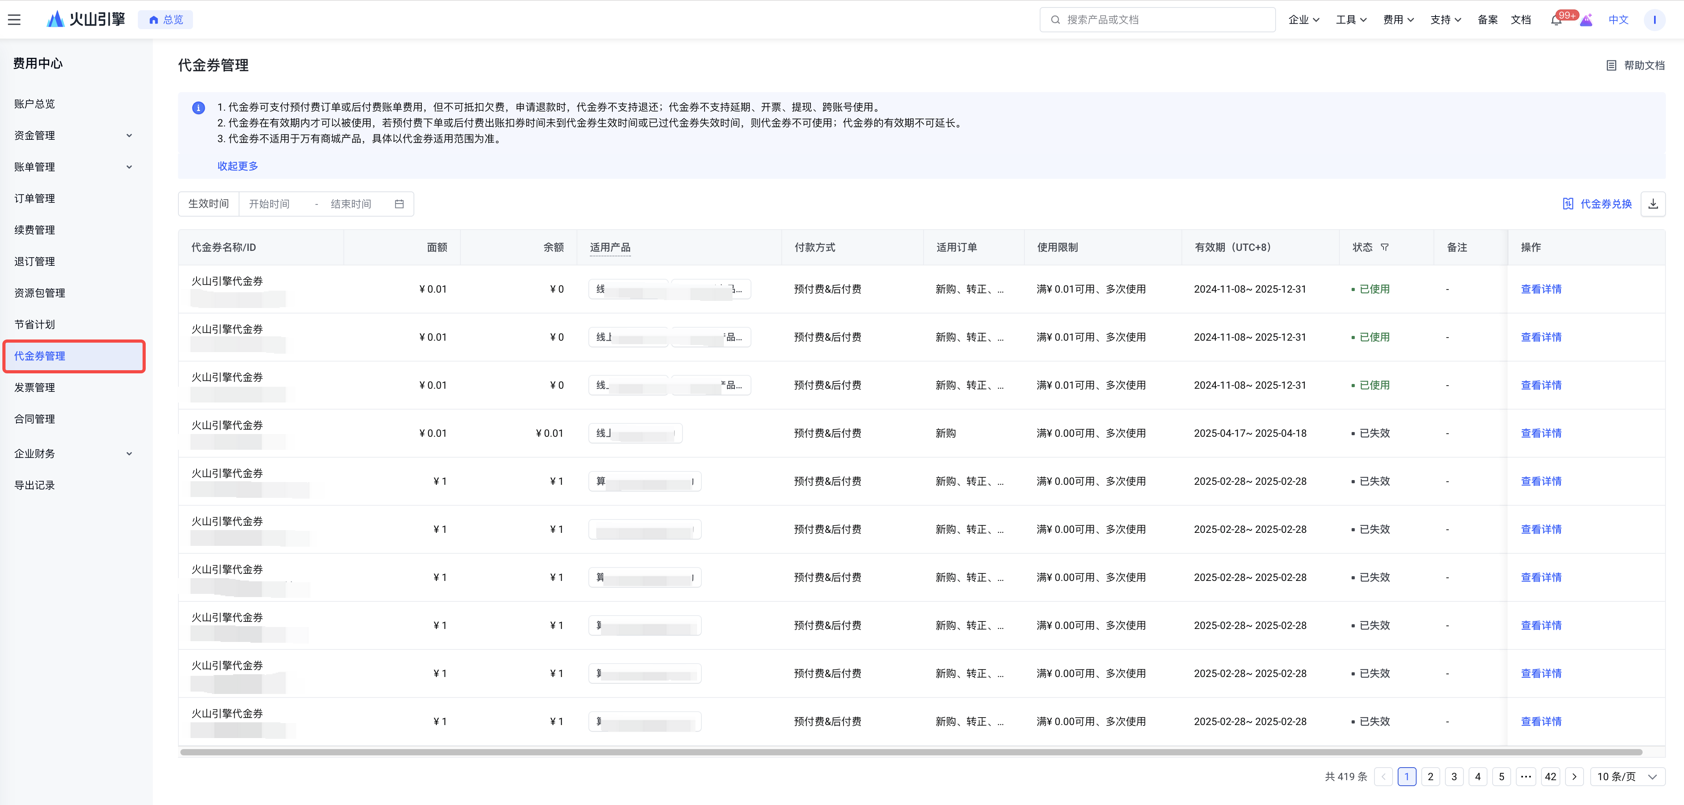
Task: Go to page 2 of results
Action: pos(1430,776)
